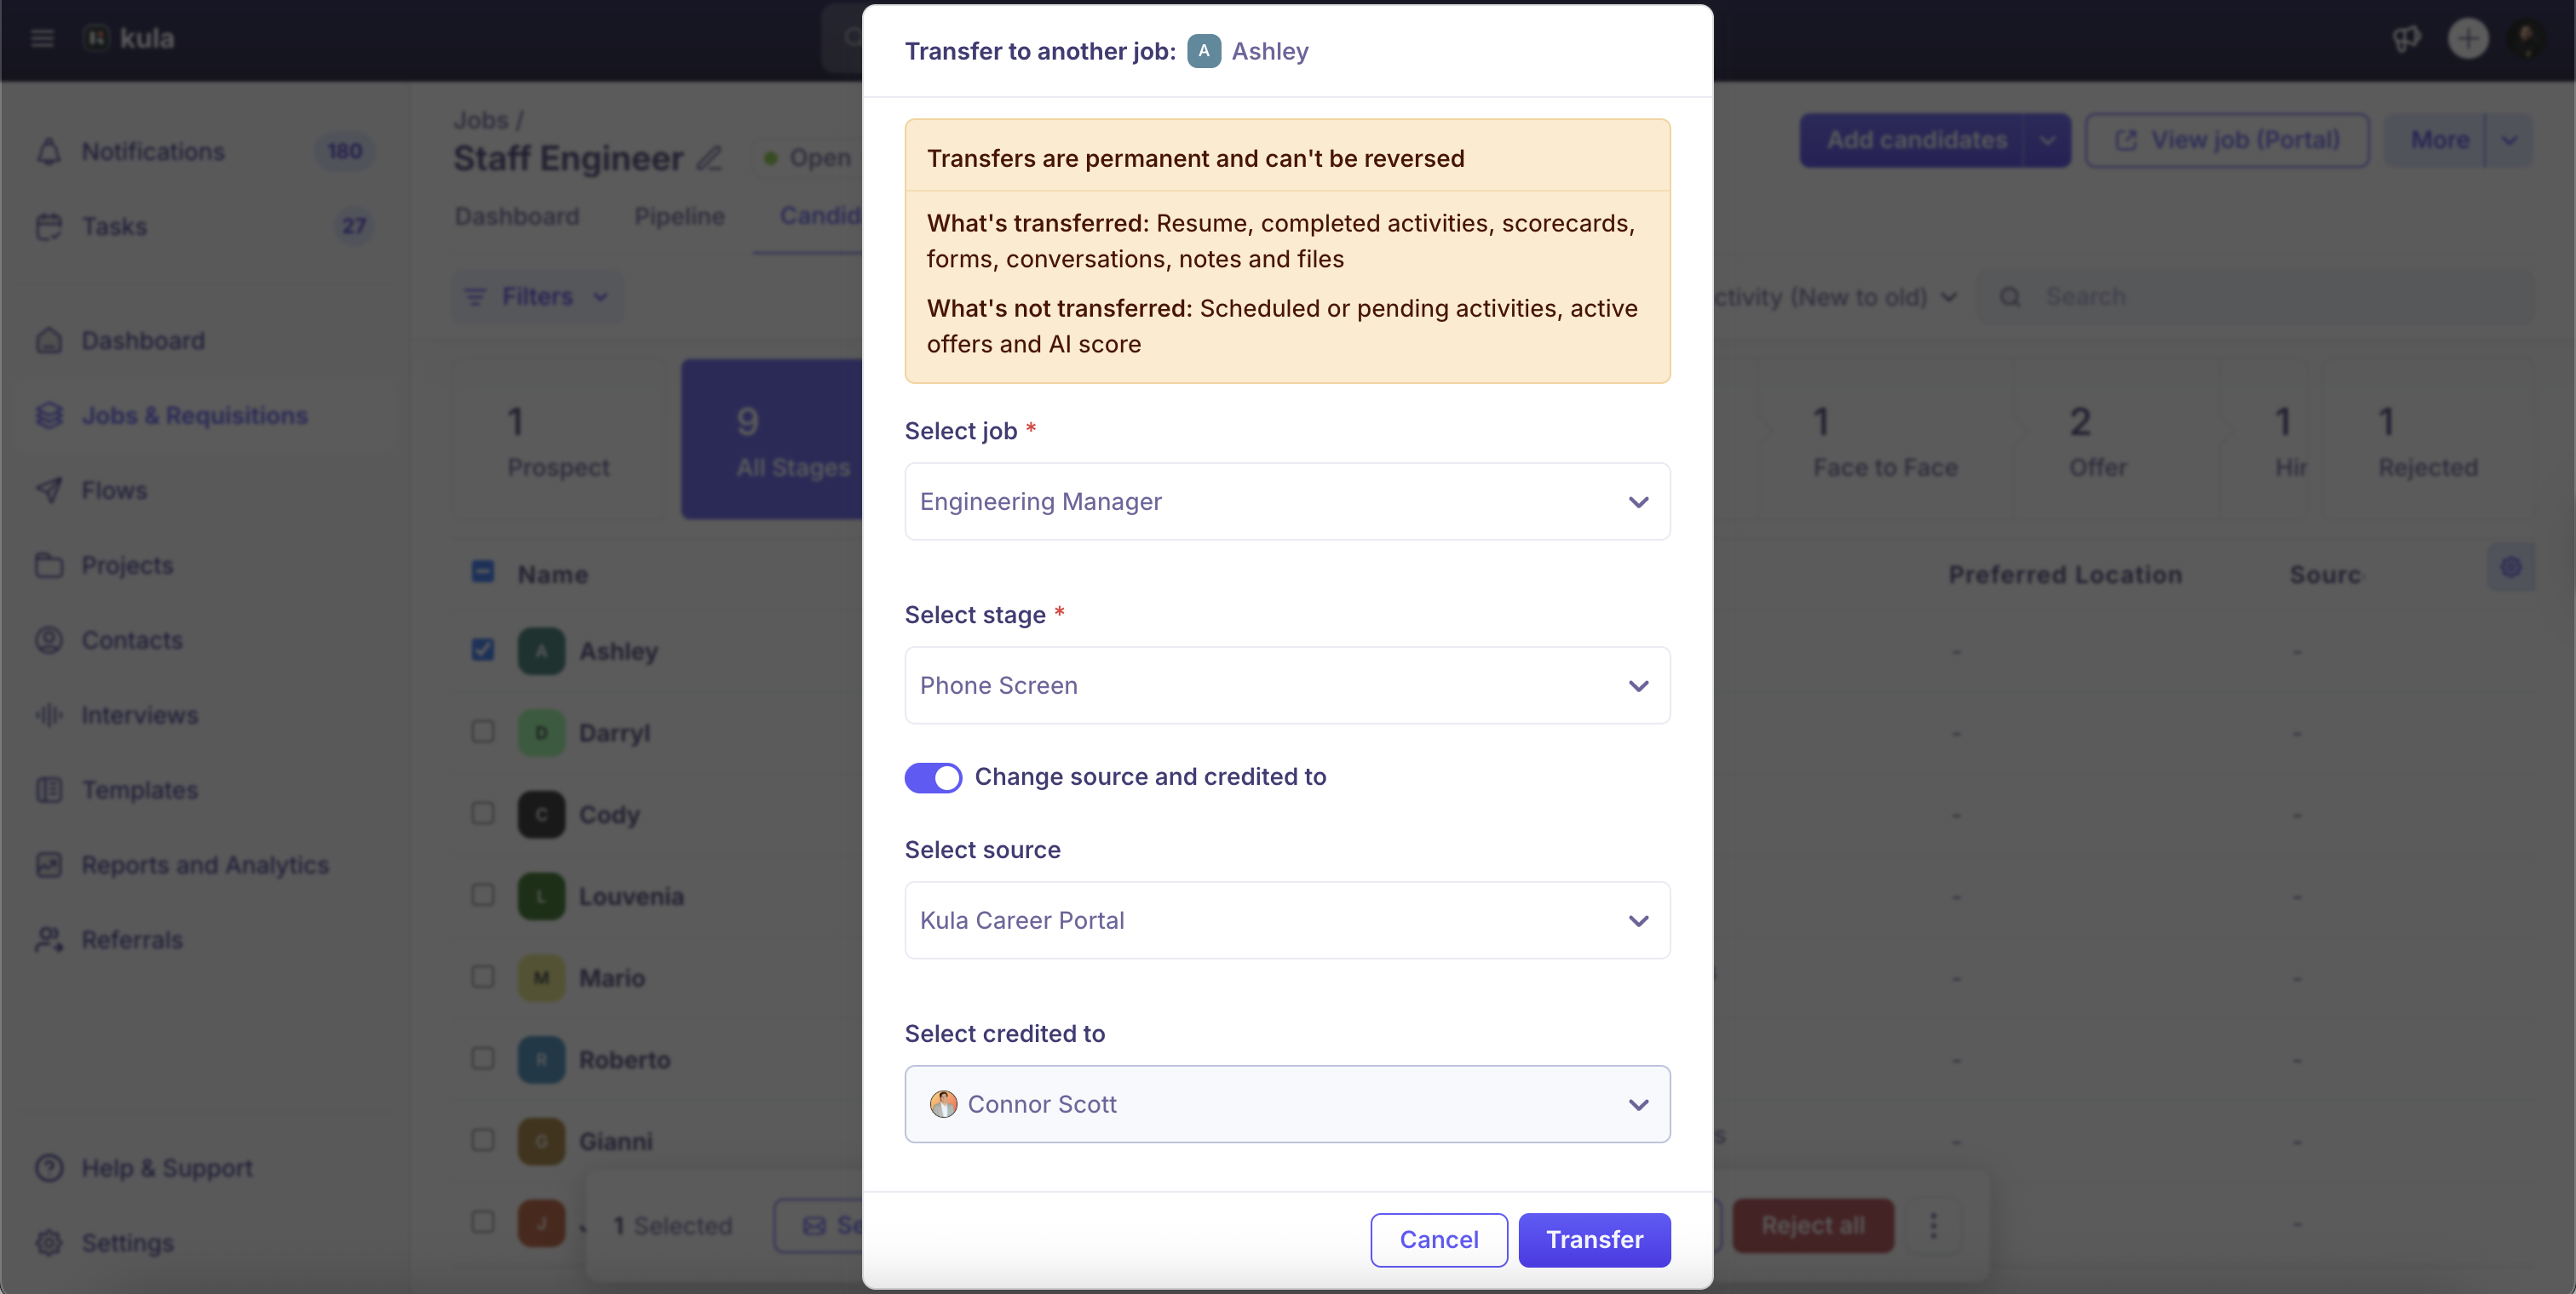Image resolution: width=2576 pixels, height=1294 pixels.
Task: Open the Select job dropdown
Action: click(1287, 501)
